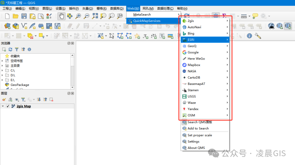Image resolution: width=295 pixels, height=165 pixels.
Task: Open the NASA map services submenu
Action: click(205, 71)
